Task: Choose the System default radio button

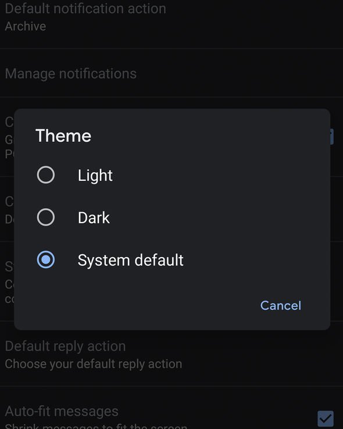Action: [x=46, y=259]
